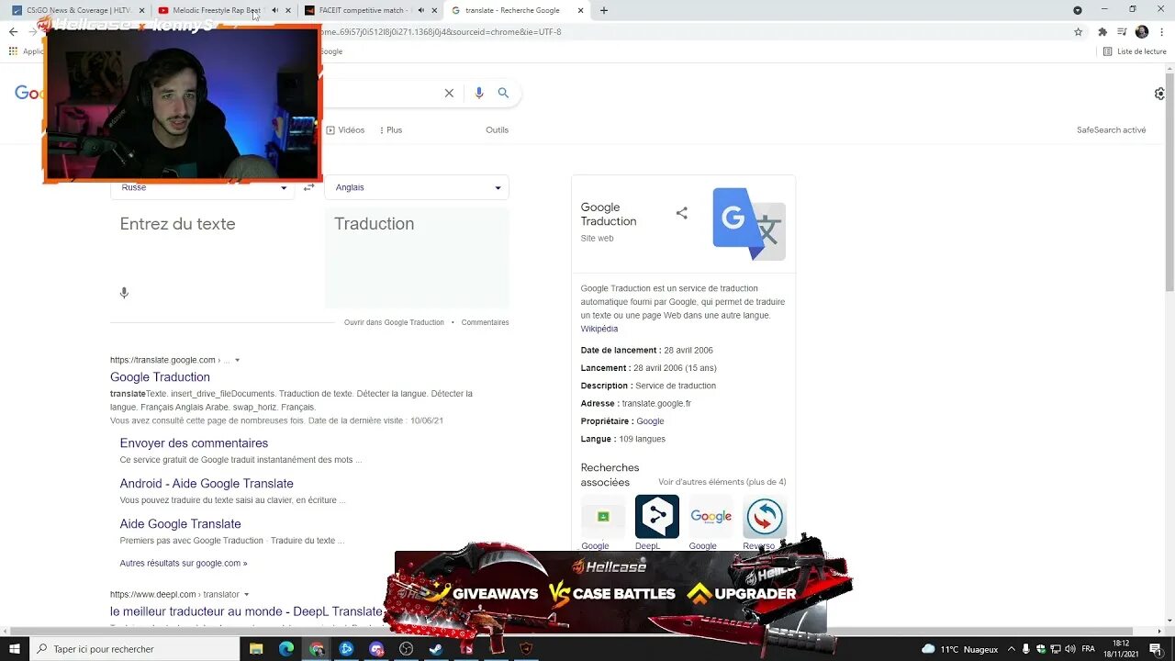
Task: Open Microsoft Edge from the taskbar
Action: [x=286, y=649]
